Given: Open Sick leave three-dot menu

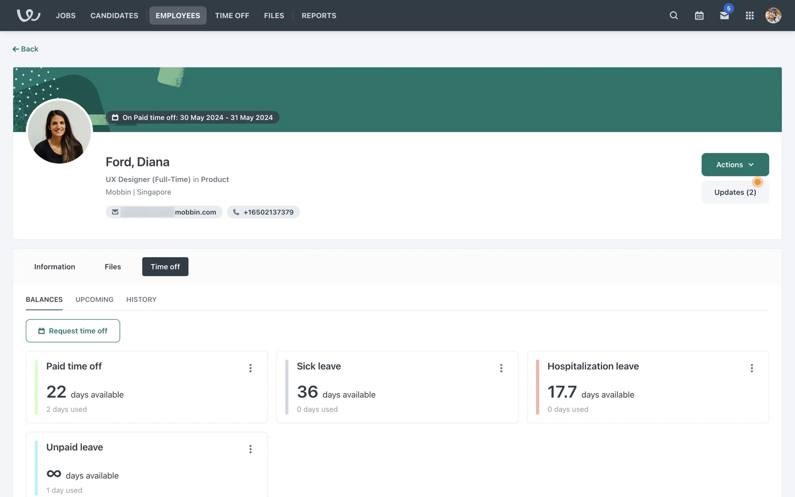Looking at the screenshot, I should (x=501, y=368).
